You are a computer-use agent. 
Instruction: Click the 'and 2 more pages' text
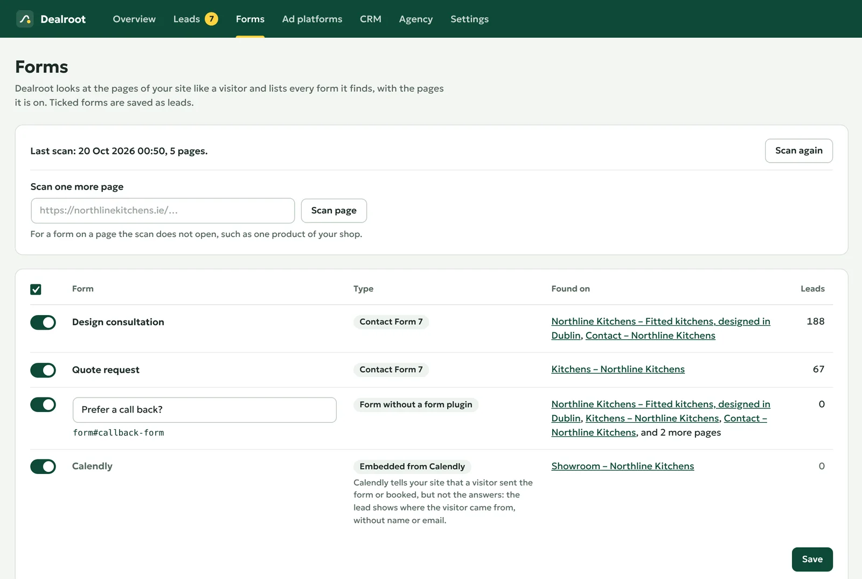[x=681, y=432]
